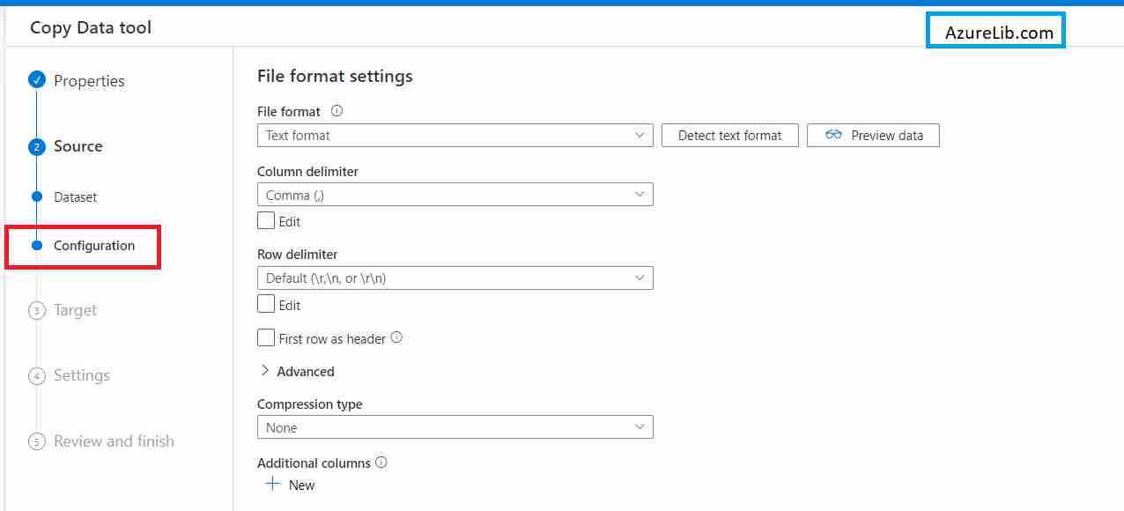Open the Compression type dropdown
Viewport: 1124px width, 511px height.
(455, 427)
